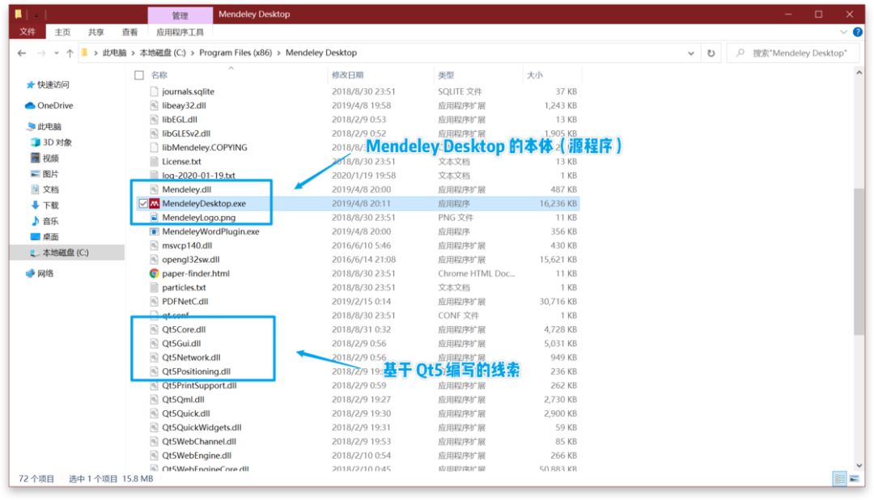
Task: Switch to details view layout icon
Action: (x=839, y=478)
